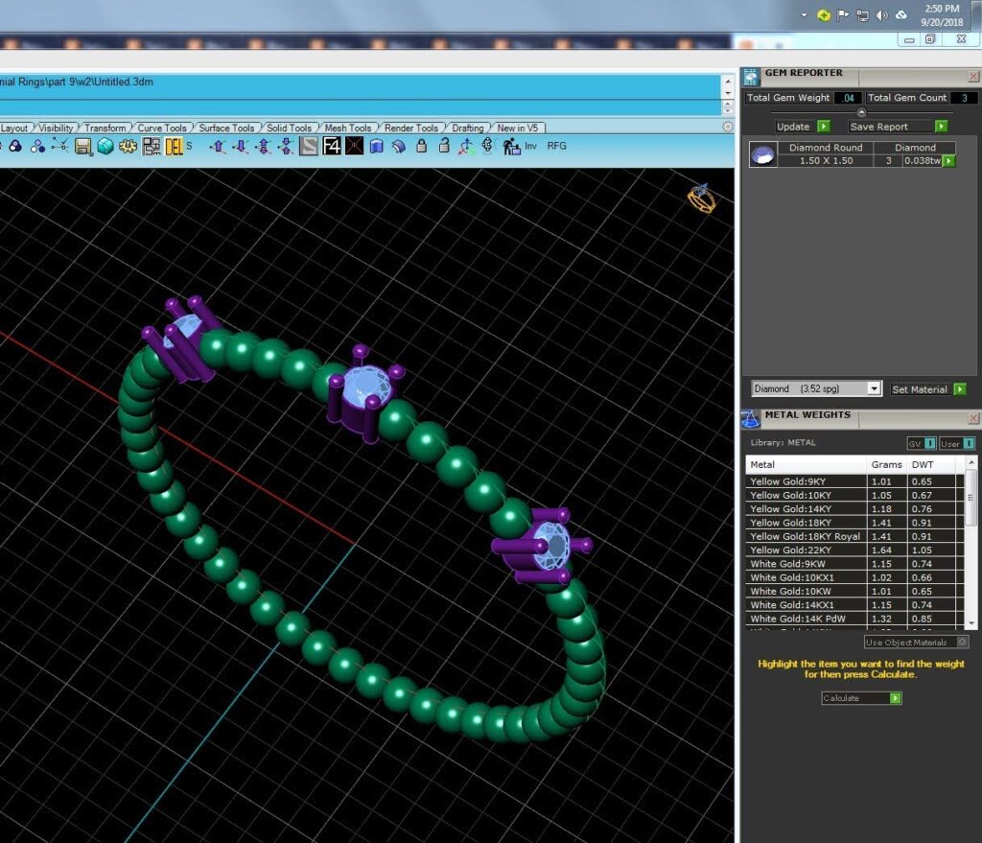
Task: Collapse the Gem Reporter summary arrow
Action: tap(861, 113)
